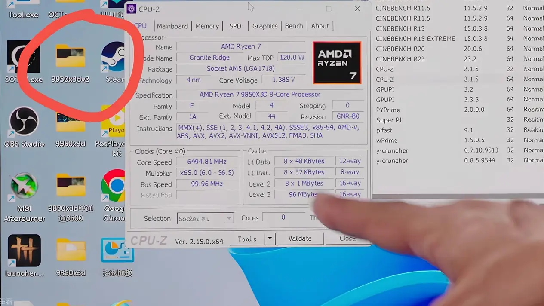Close the CPU-Z window with X
Viewport: 544px width, 306px height.
click(357, 9)
